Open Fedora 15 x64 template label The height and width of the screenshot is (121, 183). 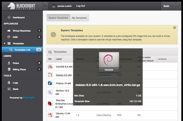pos(63,83)
